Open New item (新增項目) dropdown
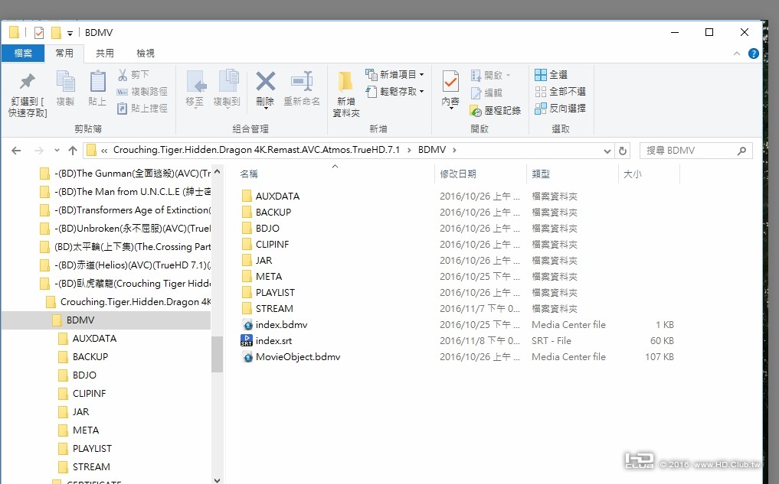The image size is (779, 484). click(395, 74)
